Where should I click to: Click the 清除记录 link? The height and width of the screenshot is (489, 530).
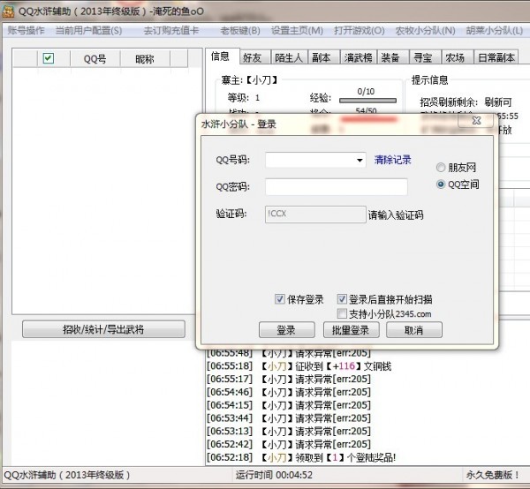tap(393, 160)
